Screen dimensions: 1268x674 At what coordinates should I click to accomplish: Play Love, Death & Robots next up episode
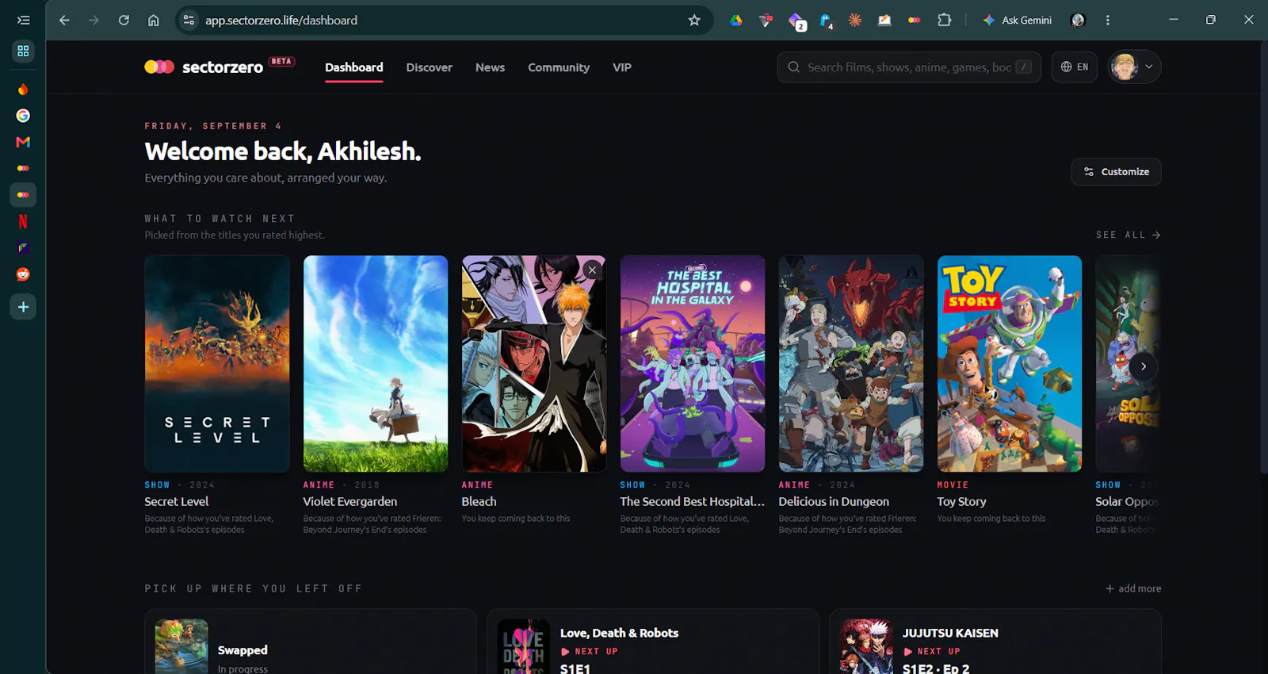pyautogui.click(x=589, y=652)
